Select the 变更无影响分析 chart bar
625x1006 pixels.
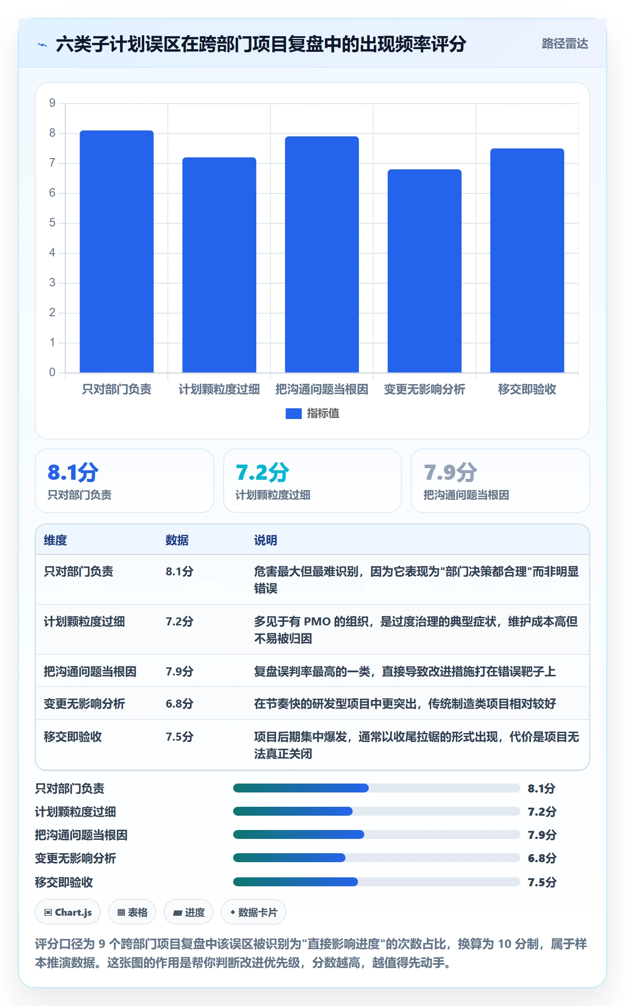425,271
